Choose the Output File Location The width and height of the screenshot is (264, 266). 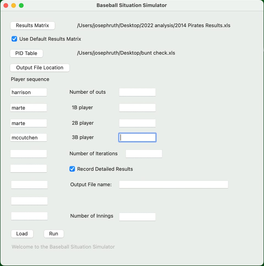[x=40, y=68]
